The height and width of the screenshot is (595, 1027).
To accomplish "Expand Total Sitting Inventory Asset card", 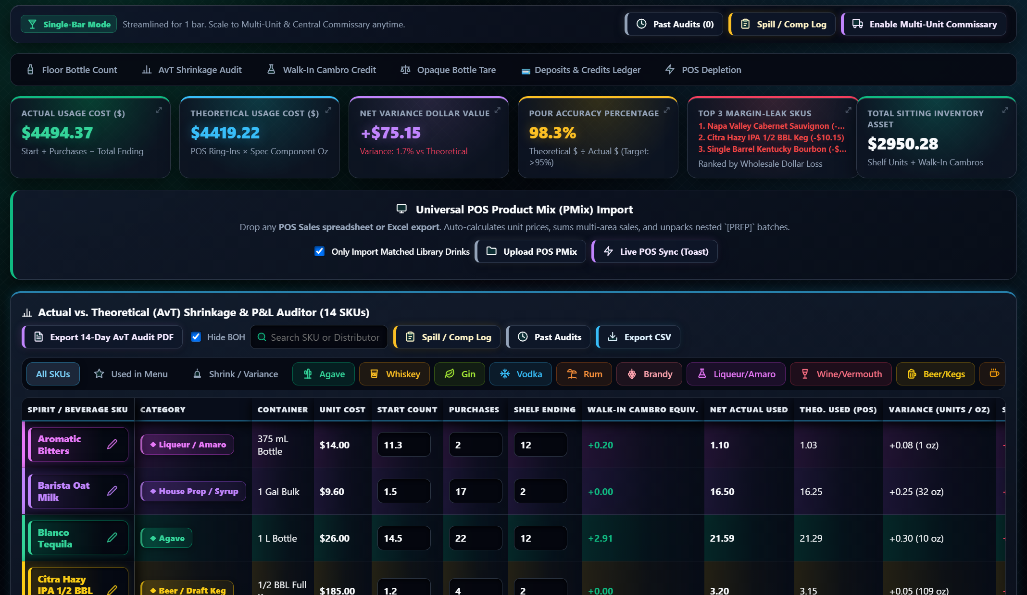I will (x=1005, y=110).
